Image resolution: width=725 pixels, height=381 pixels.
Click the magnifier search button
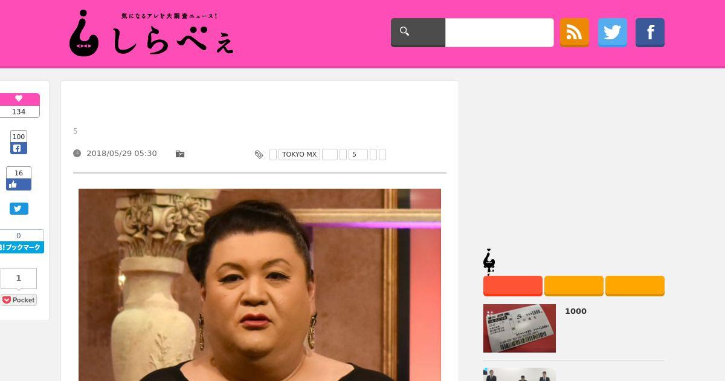click(x=418, y=32)
